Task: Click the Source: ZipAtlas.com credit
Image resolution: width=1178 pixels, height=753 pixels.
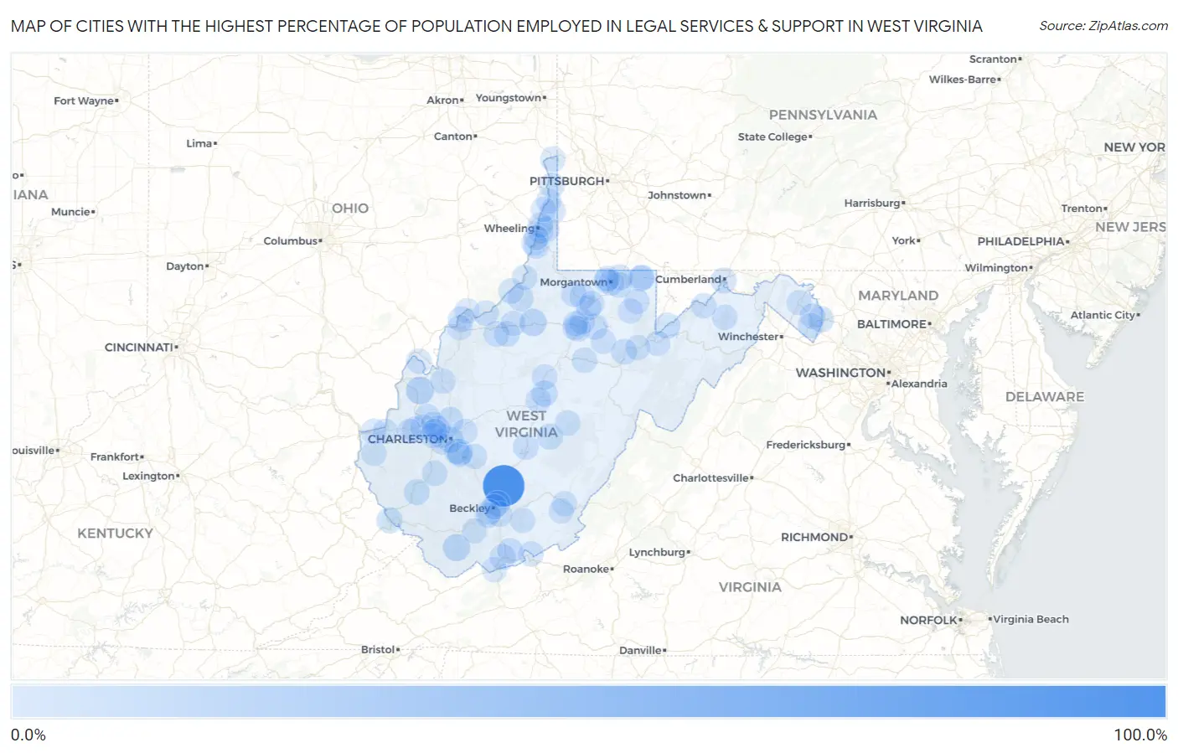Action: tap(1103, 26)
